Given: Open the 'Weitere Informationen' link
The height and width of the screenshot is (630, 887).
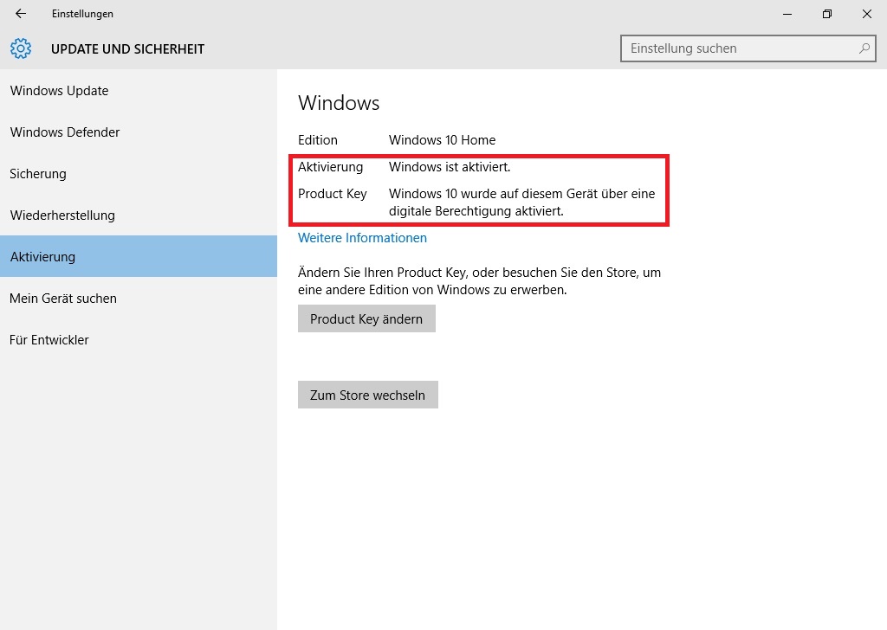Looking at the screenshot, I should point(362,238).
